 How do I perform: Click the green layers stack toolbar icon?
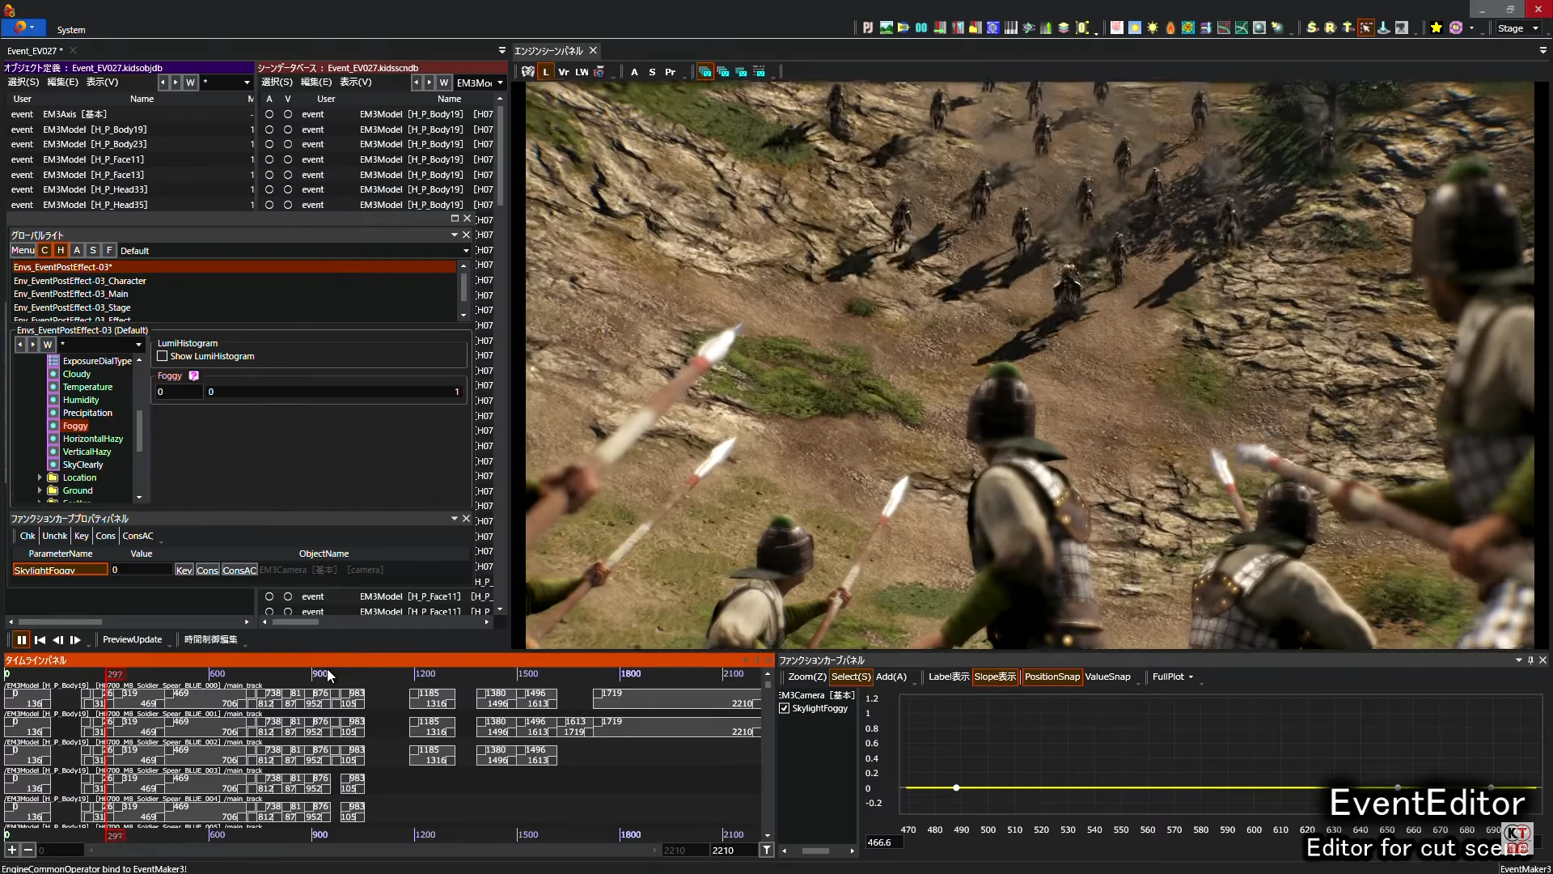click(1064, 28)
